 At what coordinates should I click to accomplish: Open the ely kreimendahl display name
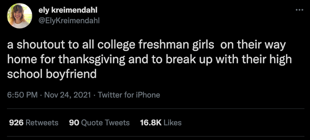(x=68, y=11)
